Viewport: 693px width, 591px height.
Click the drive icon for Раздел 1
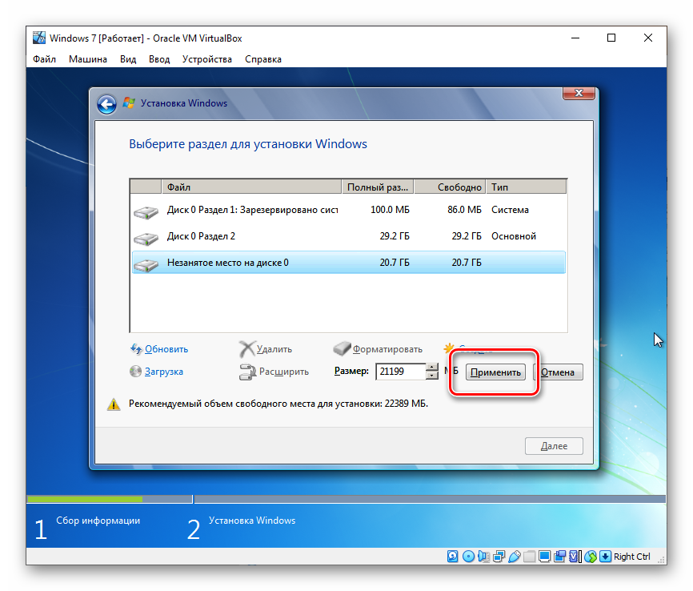click(146, 212)
